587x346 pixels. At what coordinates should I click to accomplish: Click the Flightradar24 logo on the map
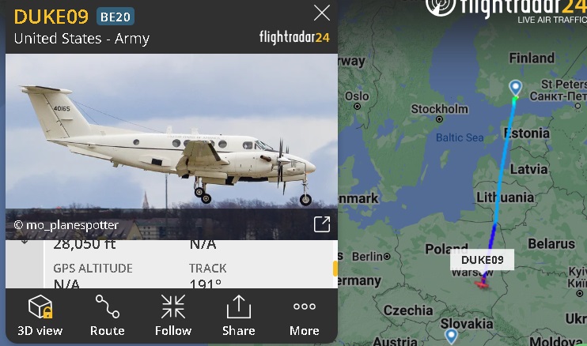[x=506, y=10]
